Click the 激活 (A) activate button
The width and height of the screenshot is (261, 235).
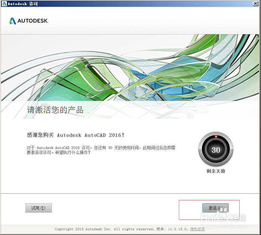pyautogui.click(x=216, y=208)
